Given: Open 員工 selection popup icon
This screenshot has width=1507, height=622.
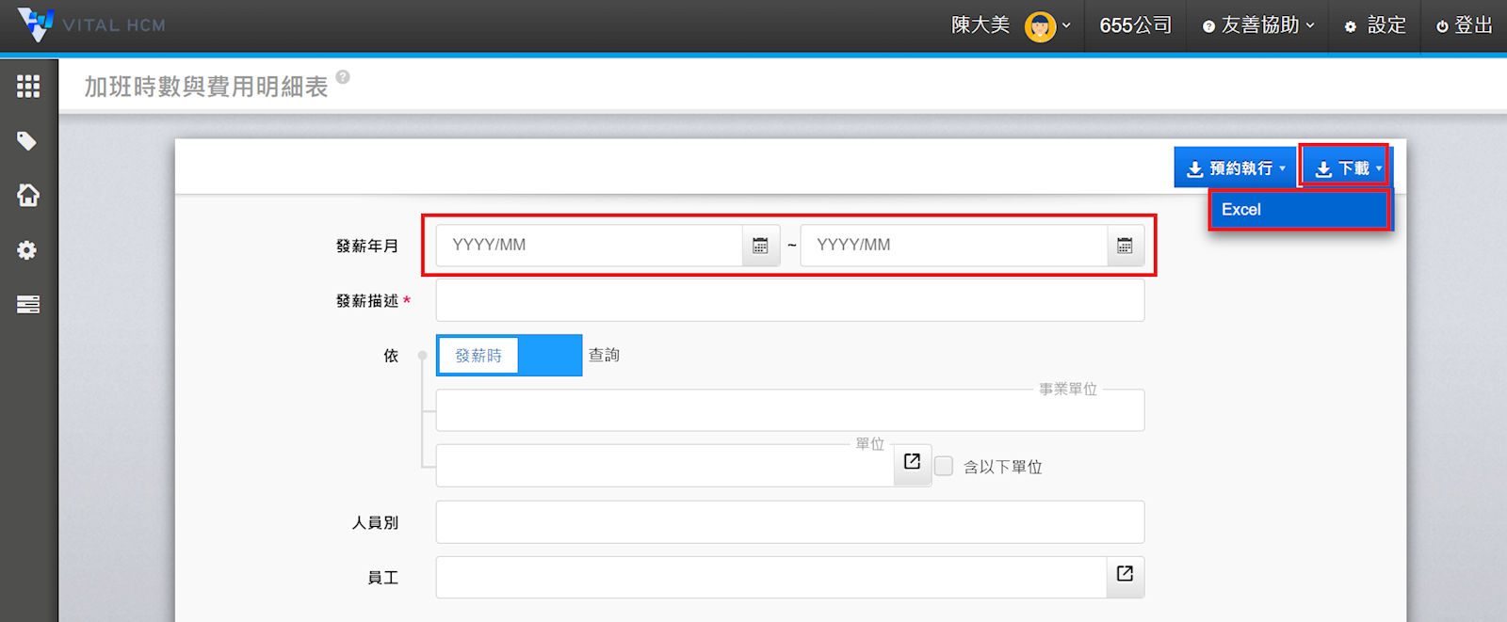Looking at the screenshot, I should coord(1125,574).
